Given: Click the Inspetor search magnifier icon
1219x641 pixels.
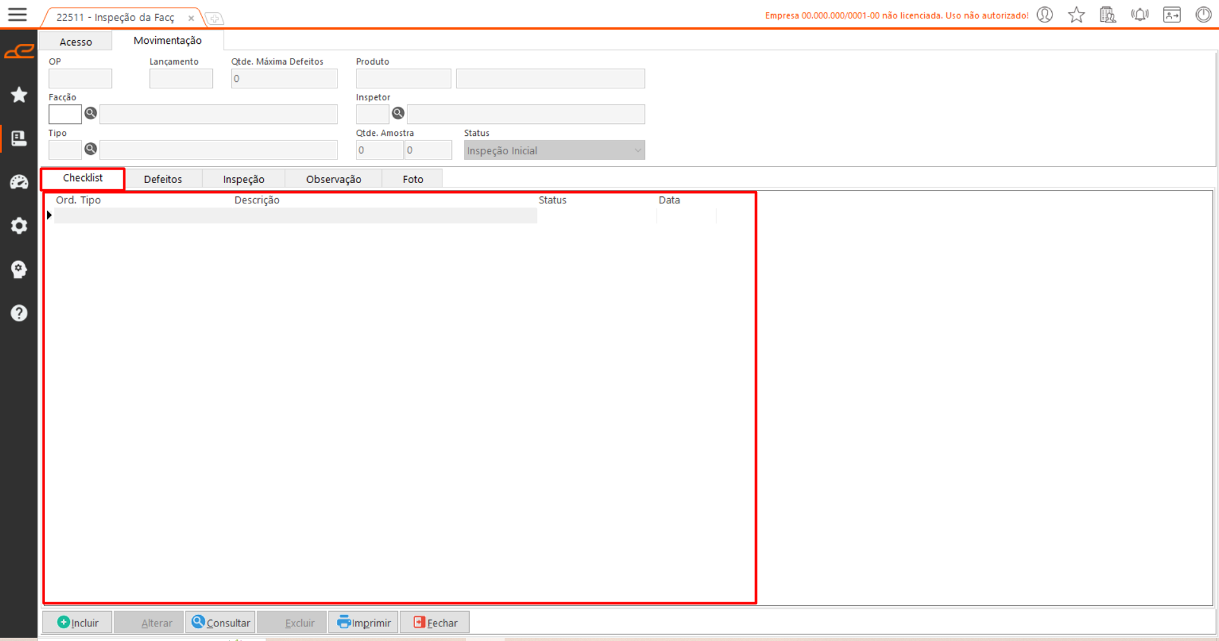Looking at the screenshot, I should (x=398, y=113).
